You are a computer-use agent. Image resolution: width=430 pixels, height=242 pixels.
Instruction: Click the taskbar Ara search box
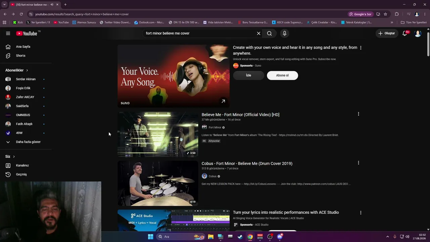pyautogui.click(x=181, y=237)
